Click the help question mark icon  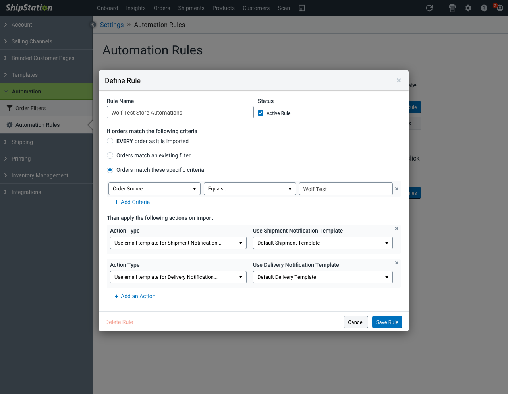click(484, 8)
